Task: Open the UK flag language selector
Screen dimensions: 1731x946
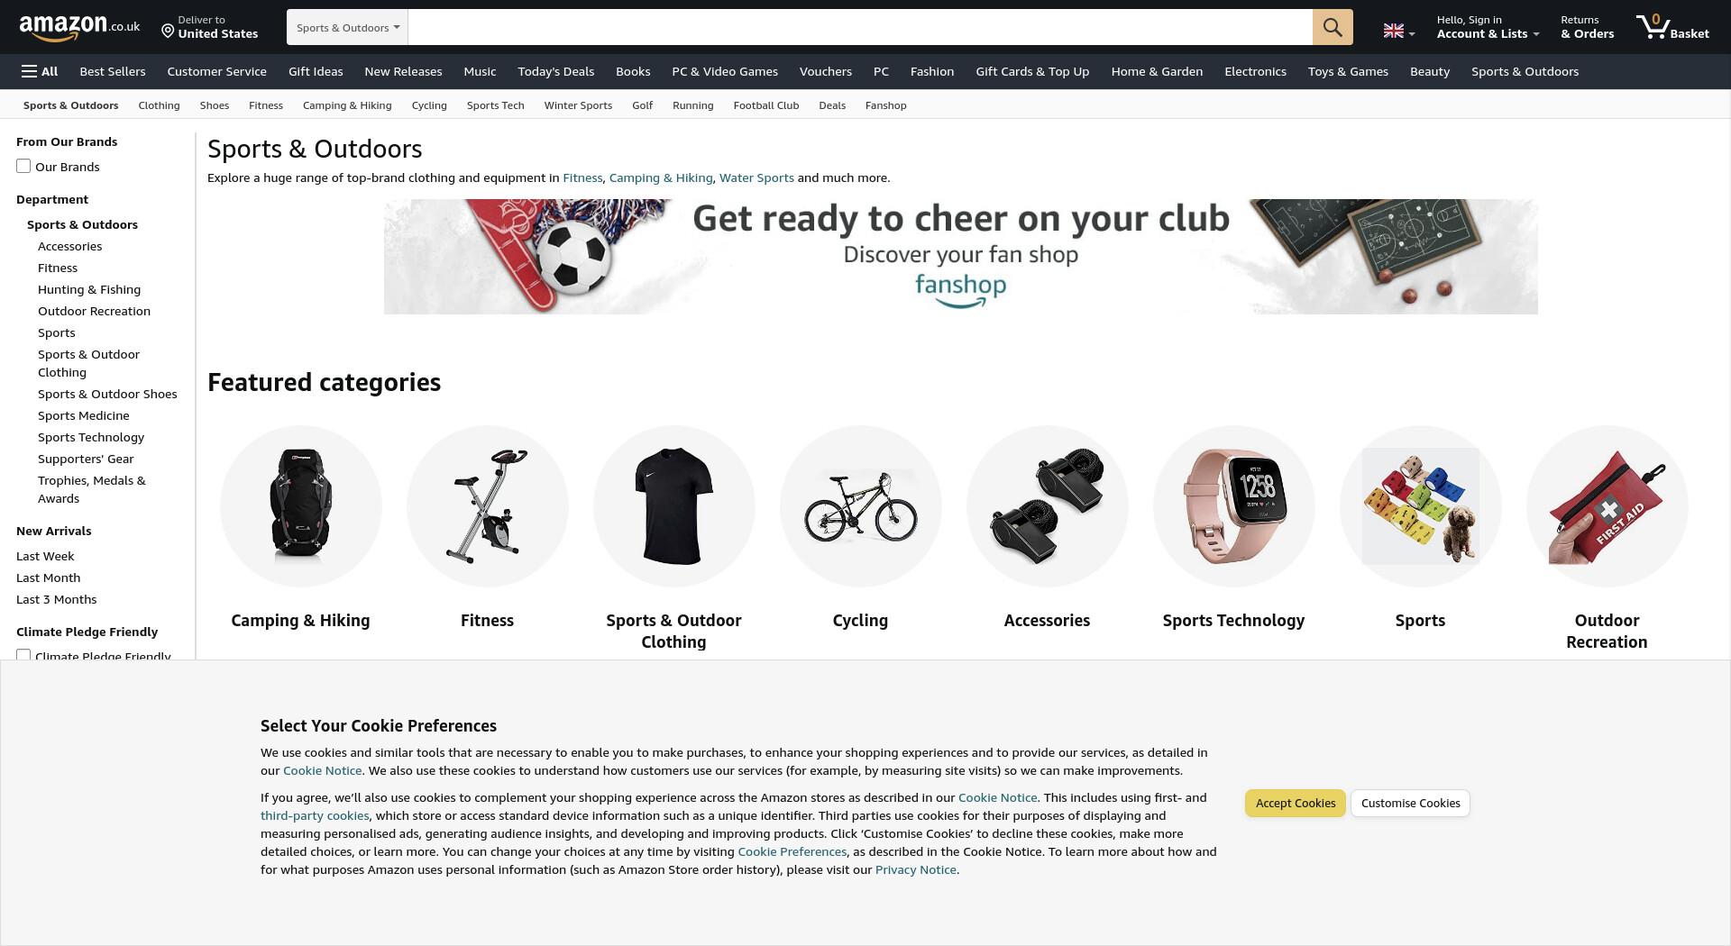Action: click(x=1398, y=32)
